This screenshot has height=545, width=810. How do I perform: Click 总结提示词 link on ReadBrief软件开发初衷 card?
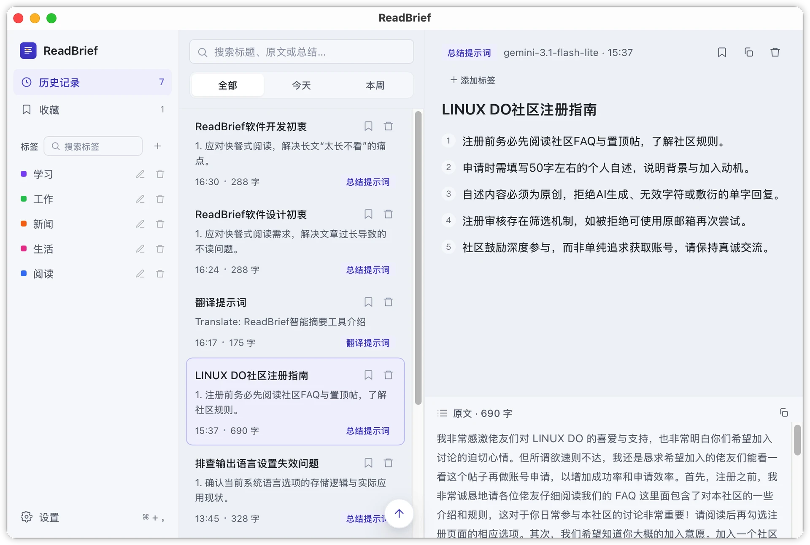(368, 182)
